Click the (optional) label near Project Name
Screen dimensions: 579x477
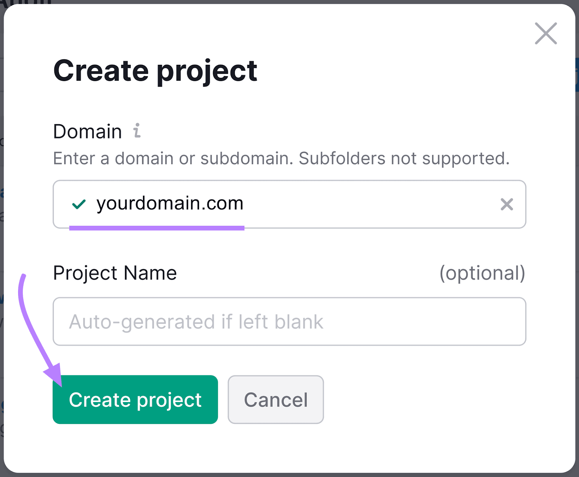tap(482, 273)
